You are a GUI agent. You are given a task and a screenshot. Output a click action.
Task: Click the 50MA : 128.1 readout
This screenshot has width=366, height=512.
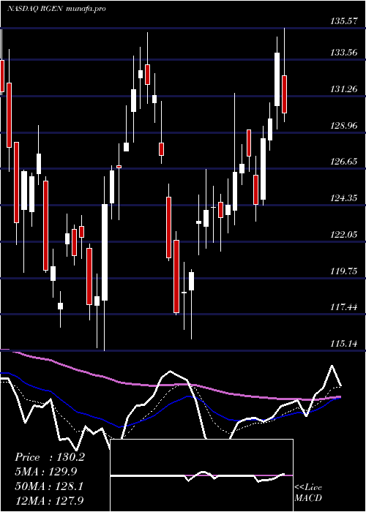tap(49, 486)
